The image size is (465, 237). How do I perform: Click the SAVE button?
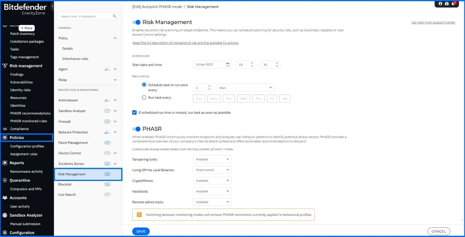coord(141,231)
